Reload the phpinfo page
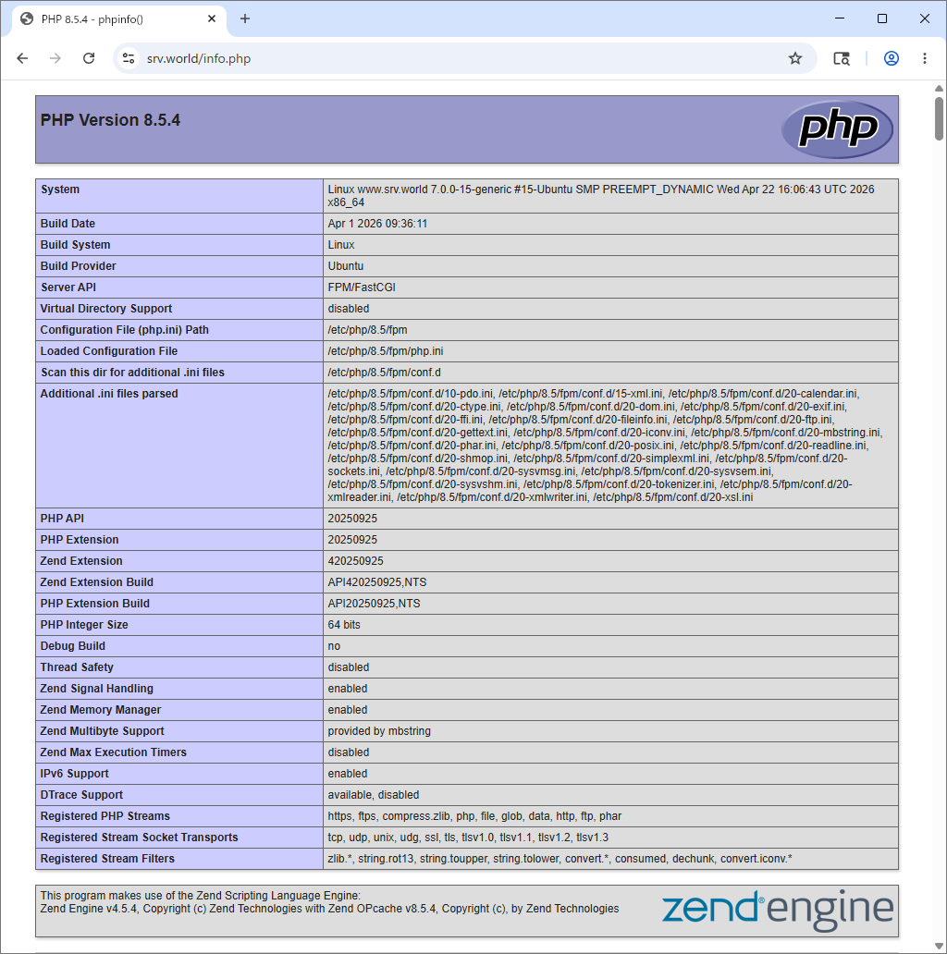 tap(89, 58)
